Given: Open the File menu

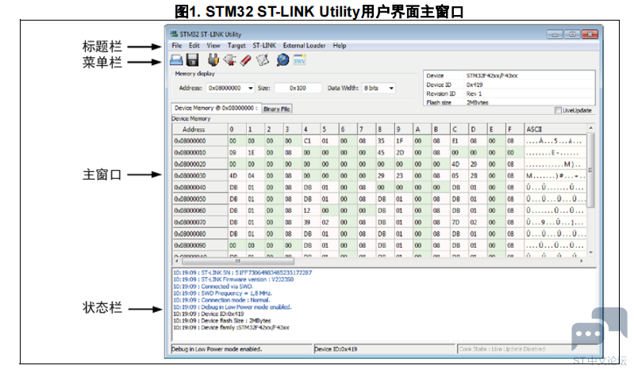Looking at the screenshot, I should (177, 46).
